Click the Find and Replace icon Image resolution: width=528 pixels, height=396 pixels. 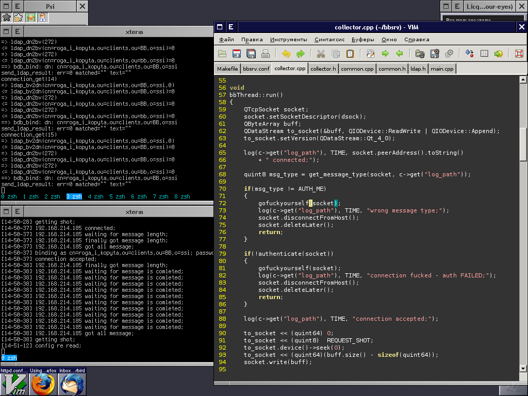(370, 54)
